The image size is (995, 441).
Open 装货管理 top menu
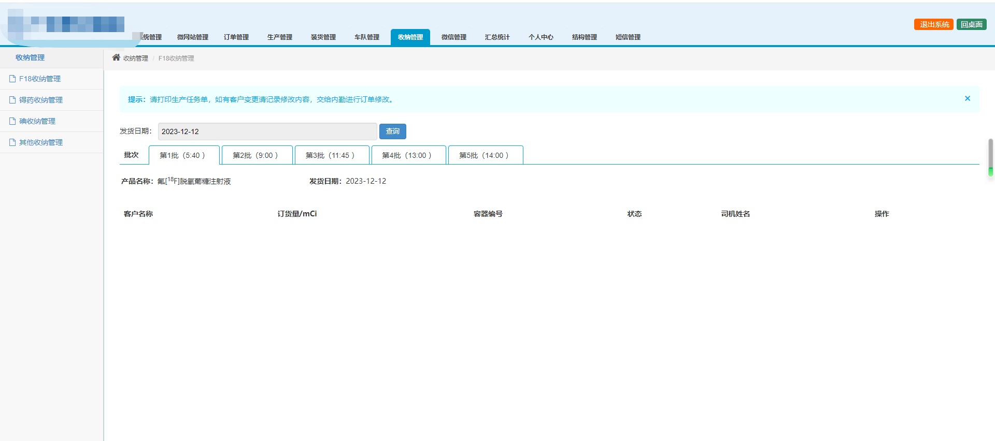coord(323,37)
